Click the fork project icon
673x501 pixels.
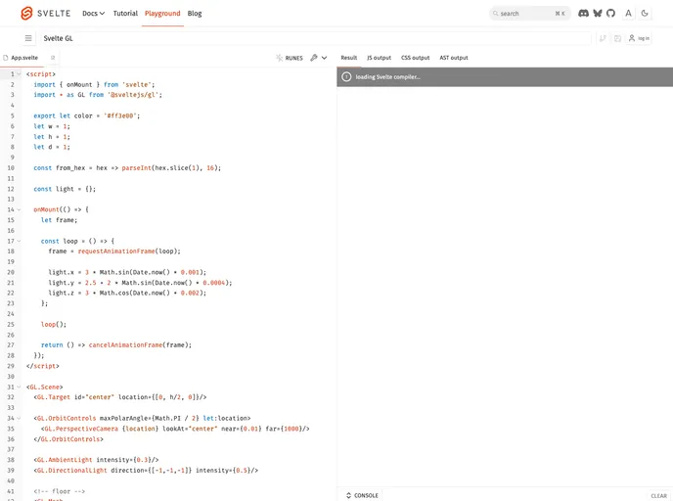603,38
